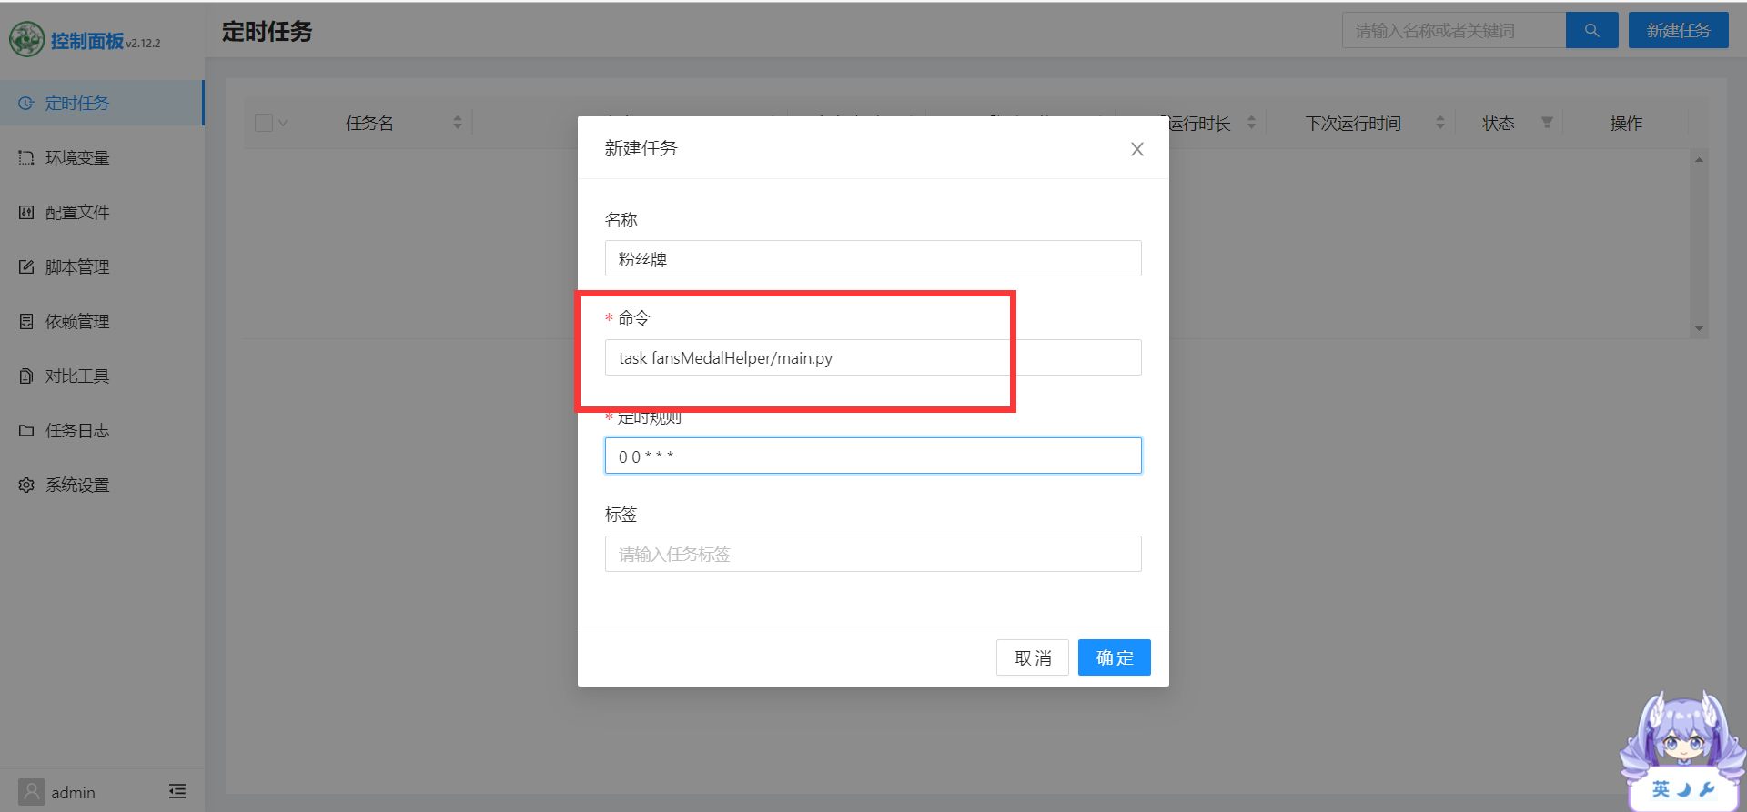This screenshot has width=1747, height=812.
Task: Open 系统设置 gear menu item
Action: (77, 486)
